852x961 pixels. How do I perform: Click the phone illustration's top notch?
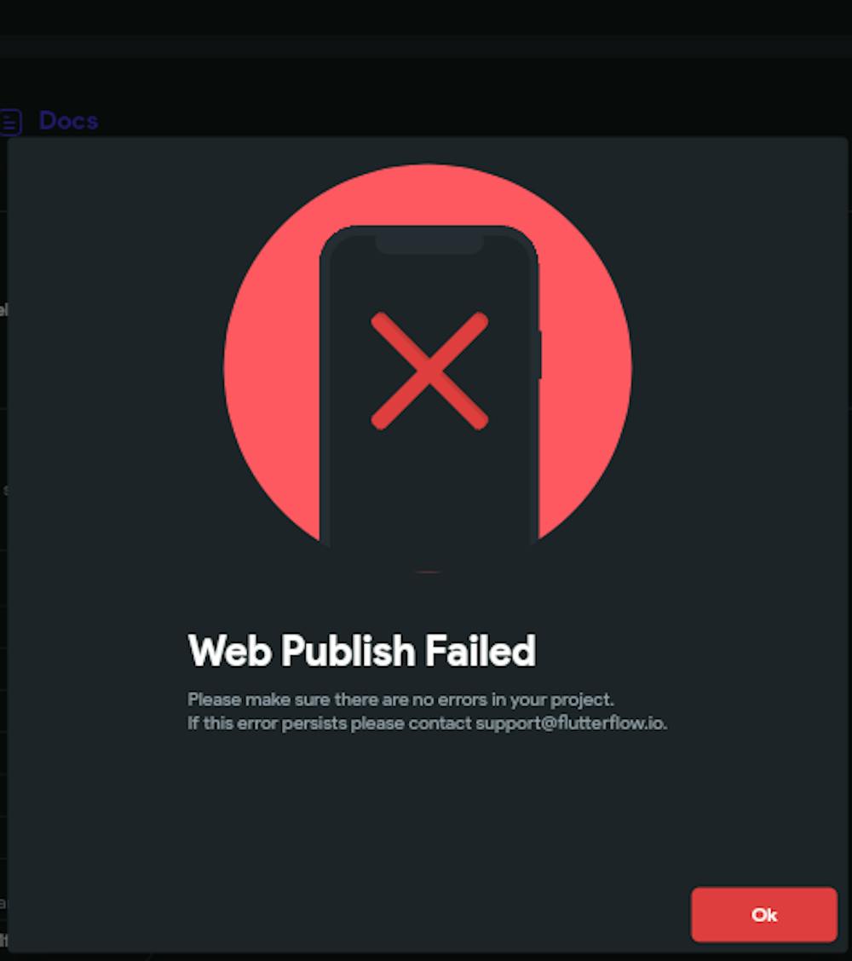(429, 245)
